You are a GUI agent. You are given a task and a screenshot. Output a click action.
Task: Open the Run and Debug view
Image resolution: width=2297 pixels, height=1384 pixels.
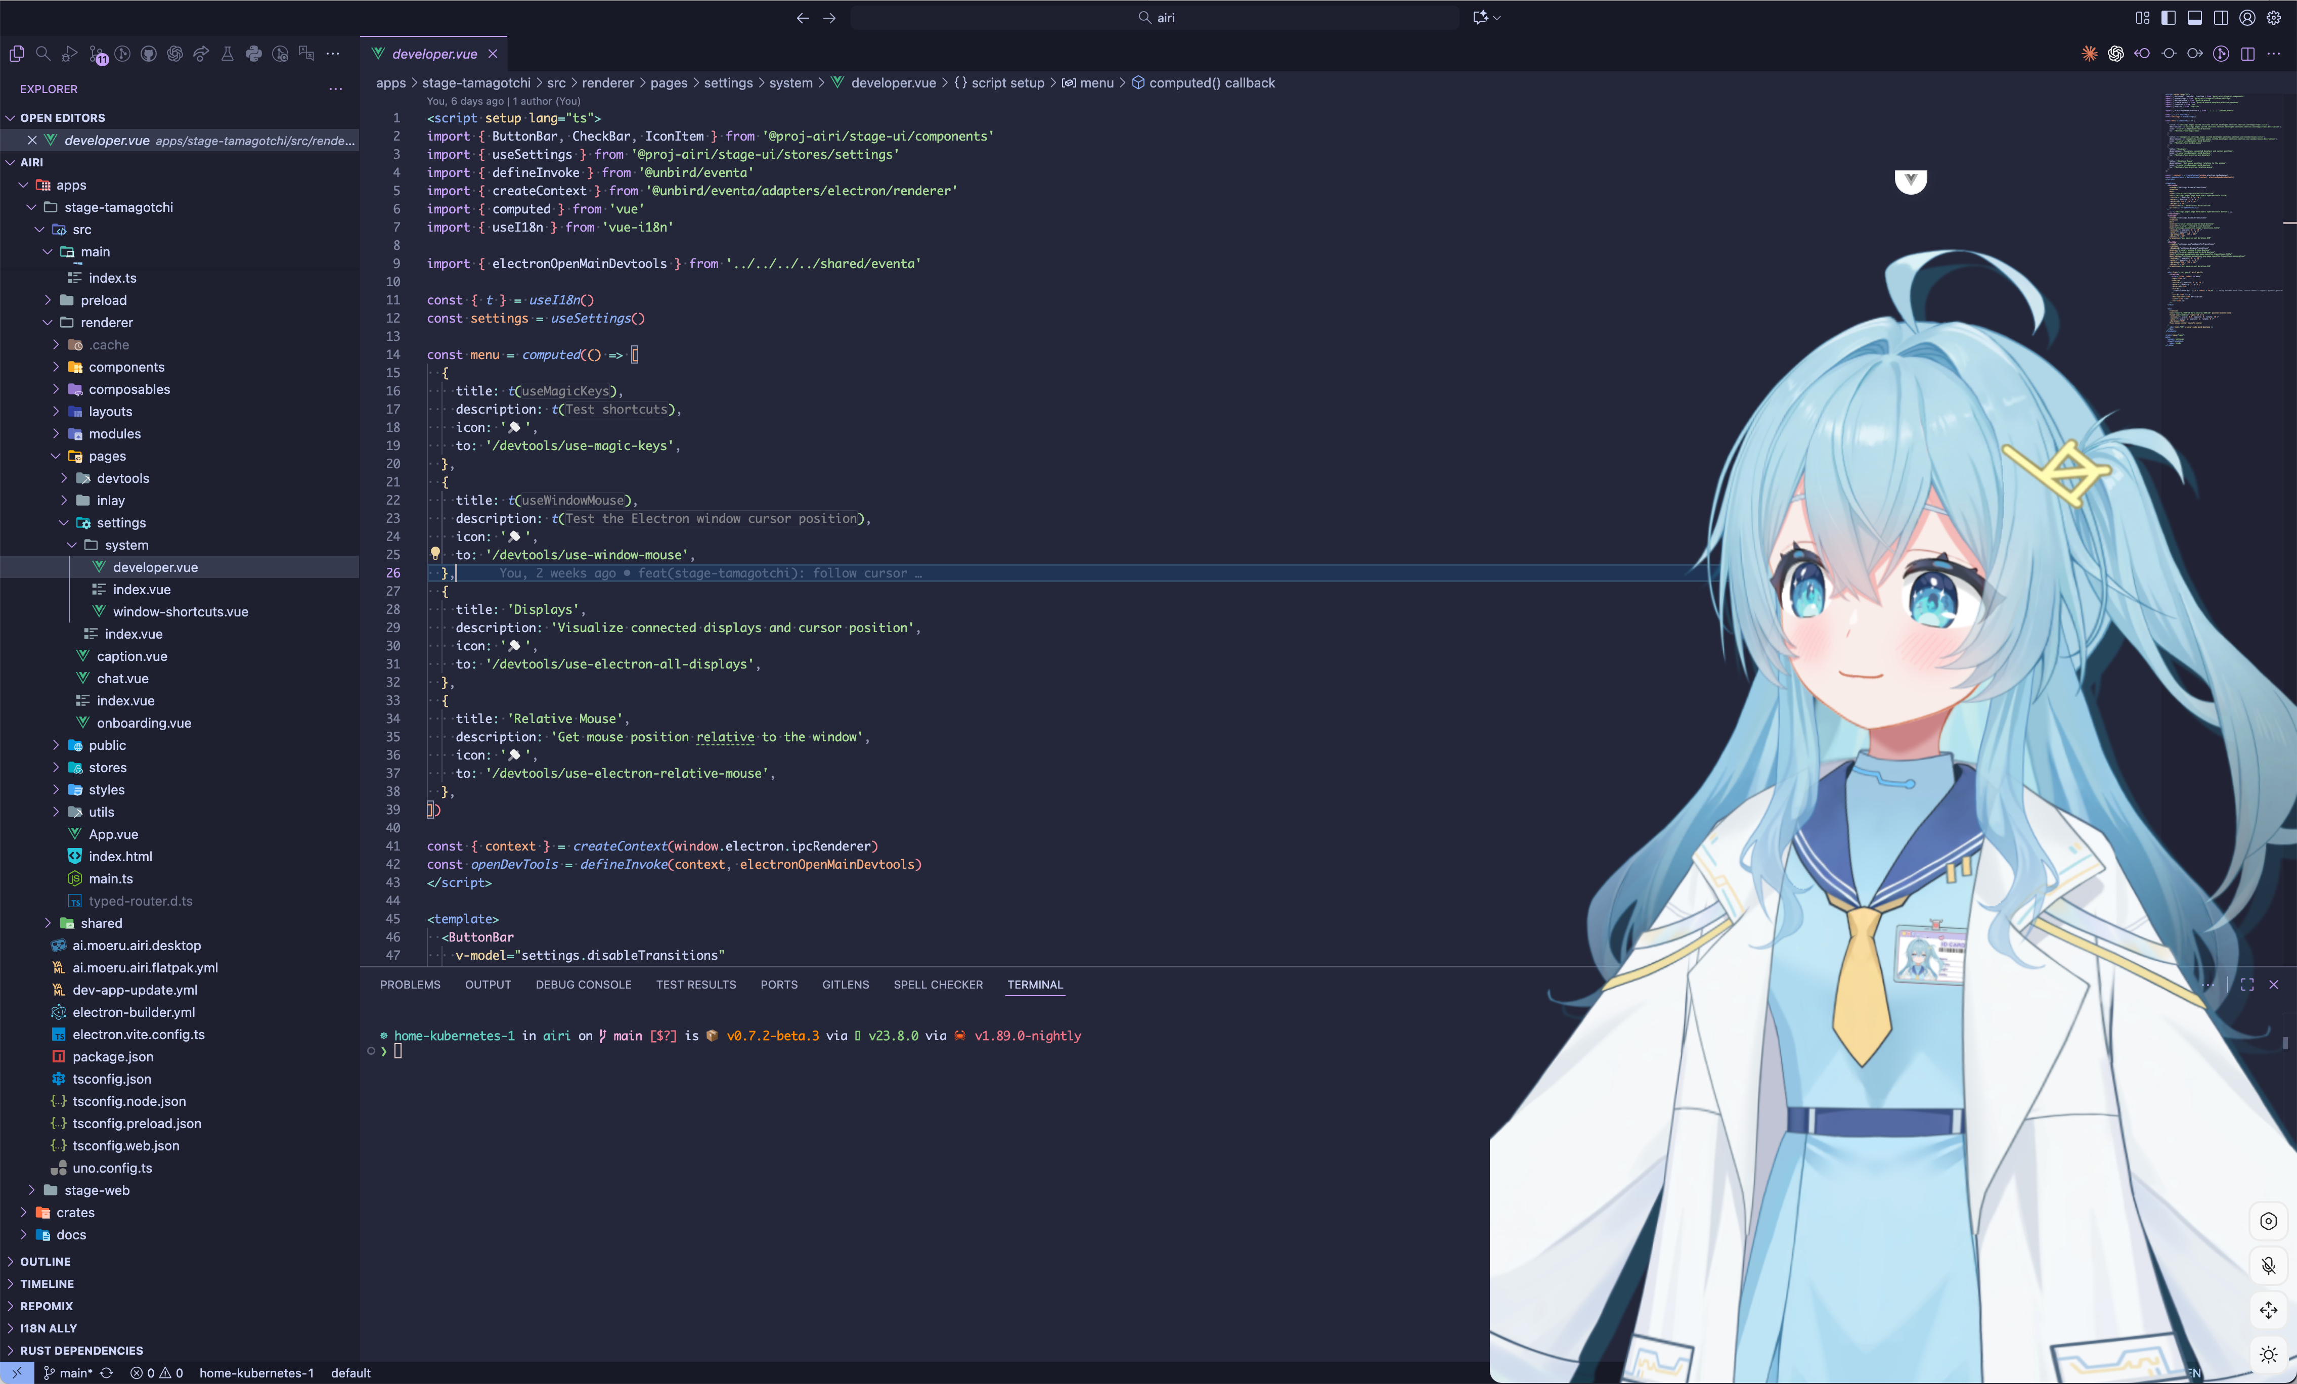pyautogui.click(x=69, y=54)
